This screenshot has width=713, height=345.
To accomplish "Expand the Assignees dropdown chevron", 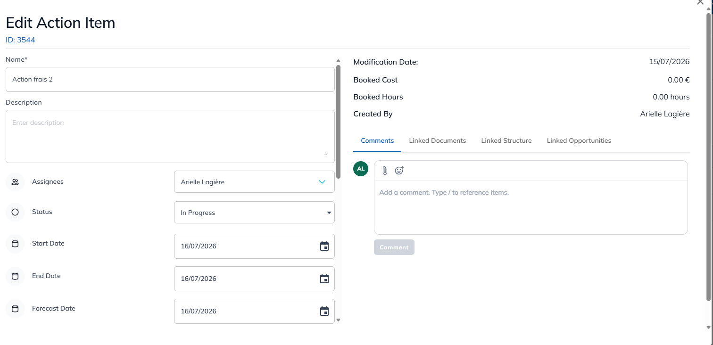I will pos(322,182).
